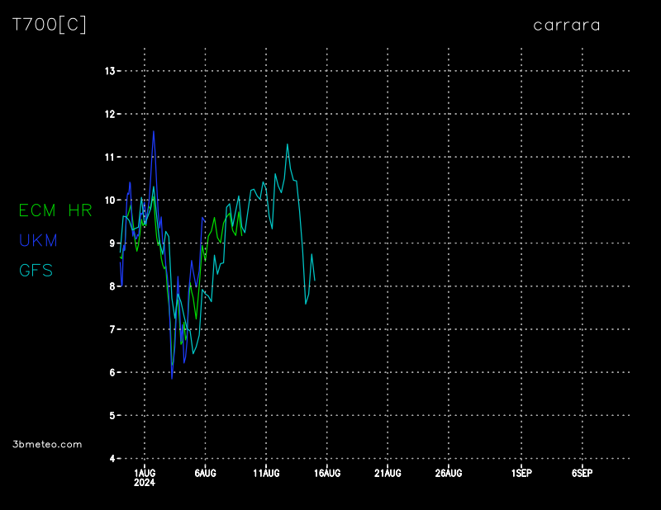Select the 1SEP date tick label

(521, 473)
